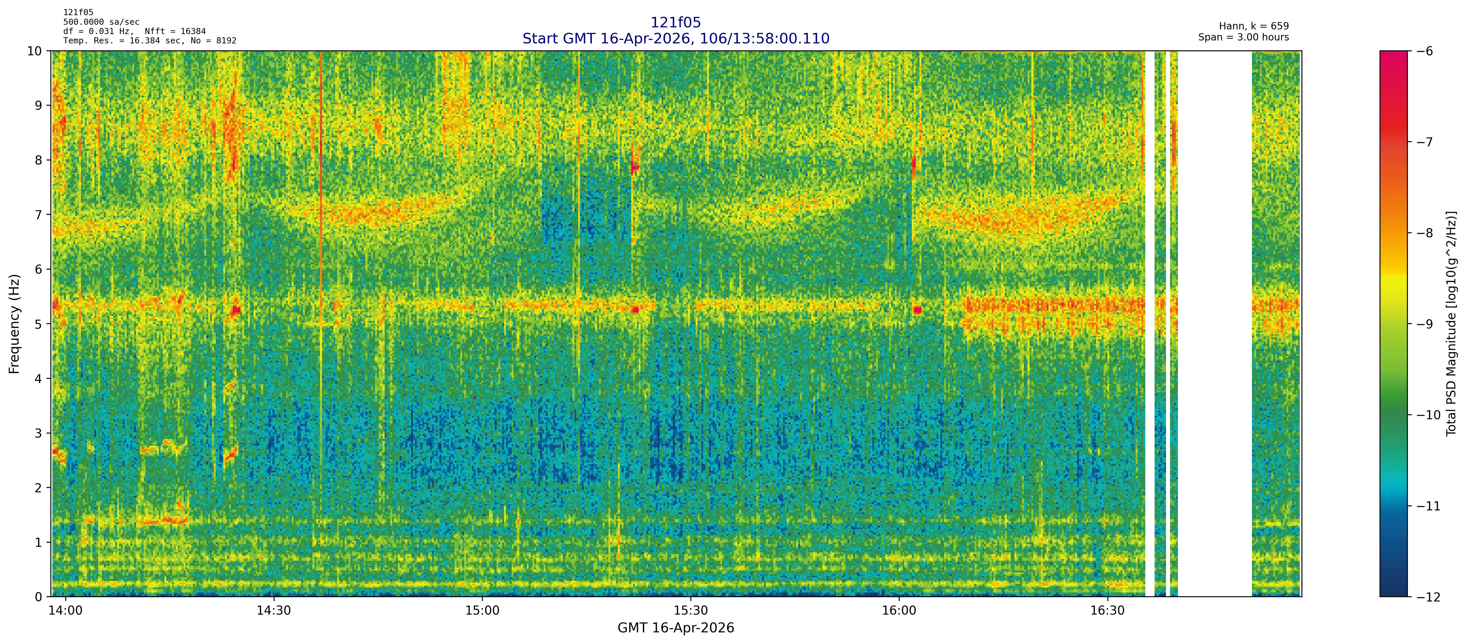Click the 'Frequency (Hz)' y-axis label

coord(15,324)
